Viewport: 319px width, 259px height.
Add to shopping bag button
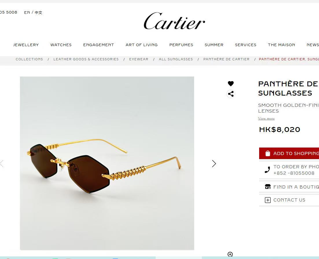[x=289, y=153]
